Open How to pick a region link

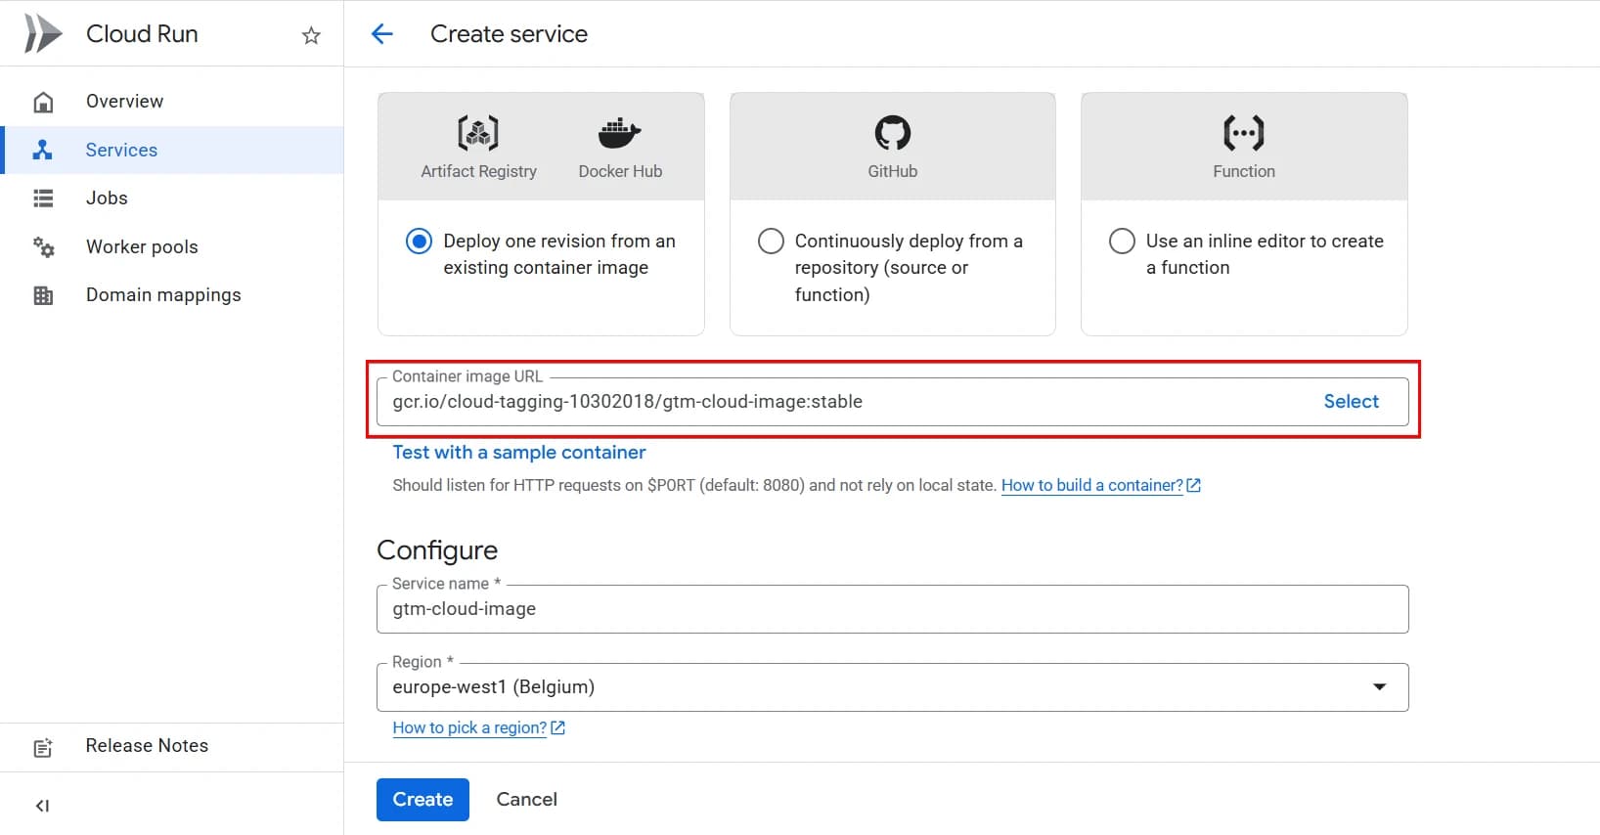pos(469,728)
